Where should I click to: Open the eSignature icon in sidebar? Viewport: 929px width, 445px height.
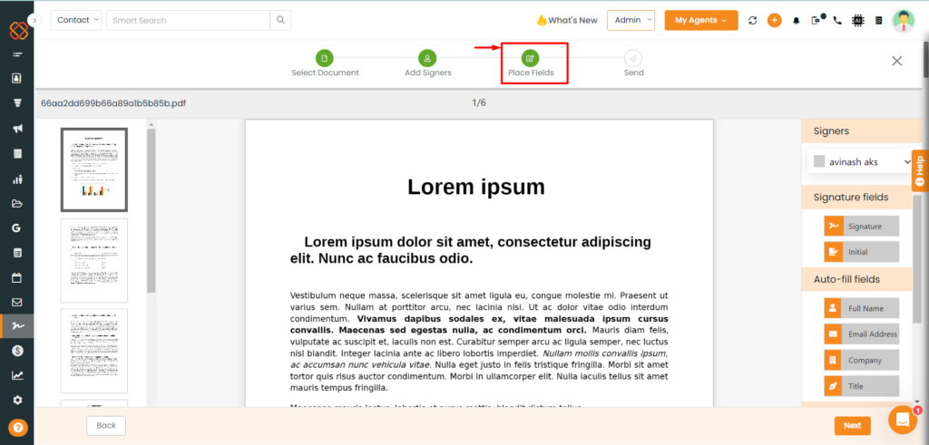tap(17, 326)
